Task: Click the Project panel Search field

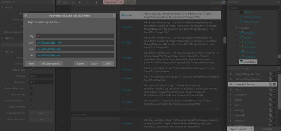Action: pos(254,8)
